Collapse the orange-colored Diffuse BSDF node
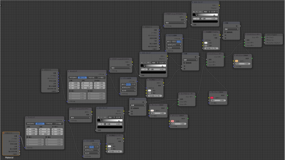Viewport: 285px width, 160px height. click(x=235, y=56)
